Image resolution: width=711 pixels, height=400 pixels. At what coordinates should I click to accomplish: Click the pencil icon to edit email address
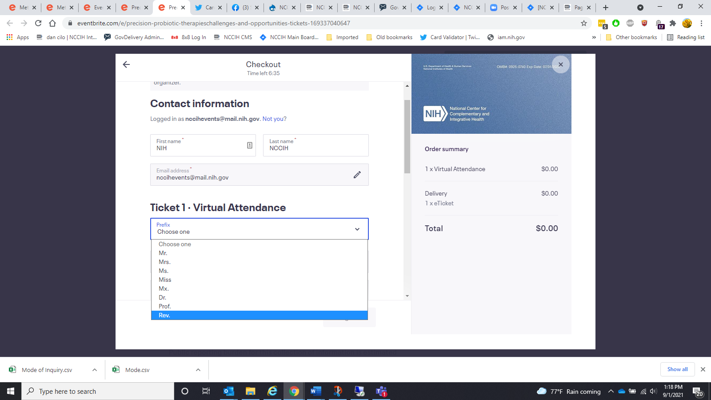point(357,175)
